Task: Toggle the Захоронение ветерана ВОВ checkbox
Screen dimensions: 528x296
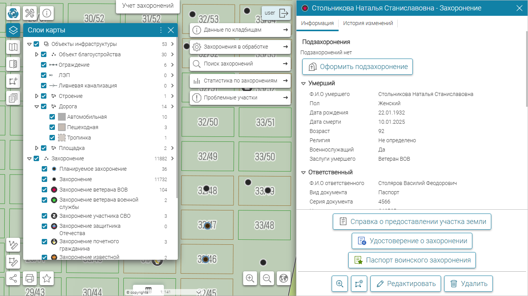Action: 44,190
